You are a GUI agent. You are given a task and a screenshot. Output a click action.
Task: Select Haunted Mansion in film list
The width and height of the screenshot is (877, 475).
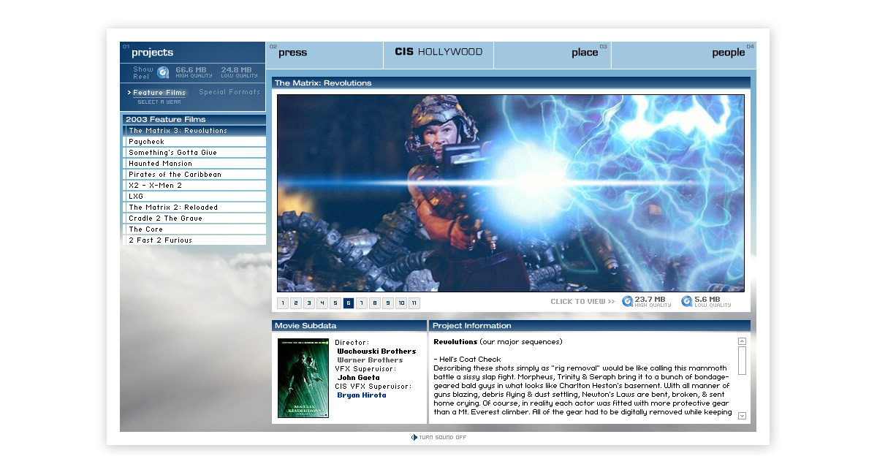[x=194, y=164]
